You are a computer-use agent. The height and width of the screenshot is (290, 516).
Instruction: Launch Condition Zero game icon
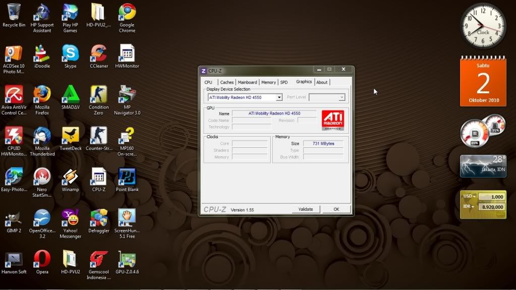[x=99, y=100]
